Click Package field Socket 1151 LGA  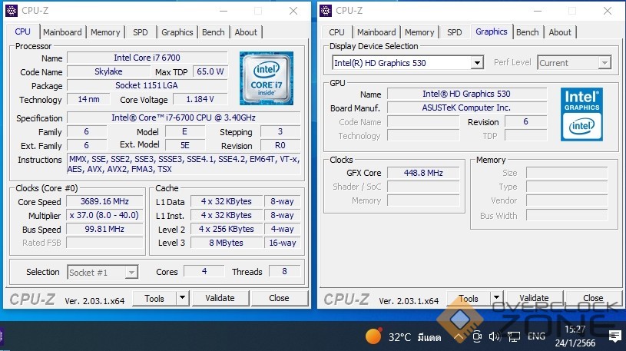point(147,85)
